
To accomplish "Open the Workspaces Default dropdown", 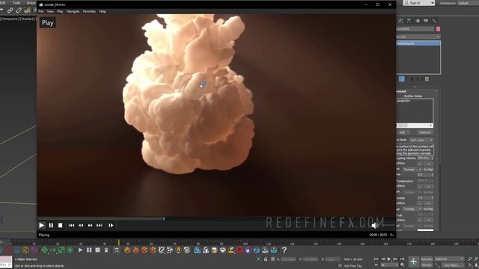I will (x=468, y=3).
